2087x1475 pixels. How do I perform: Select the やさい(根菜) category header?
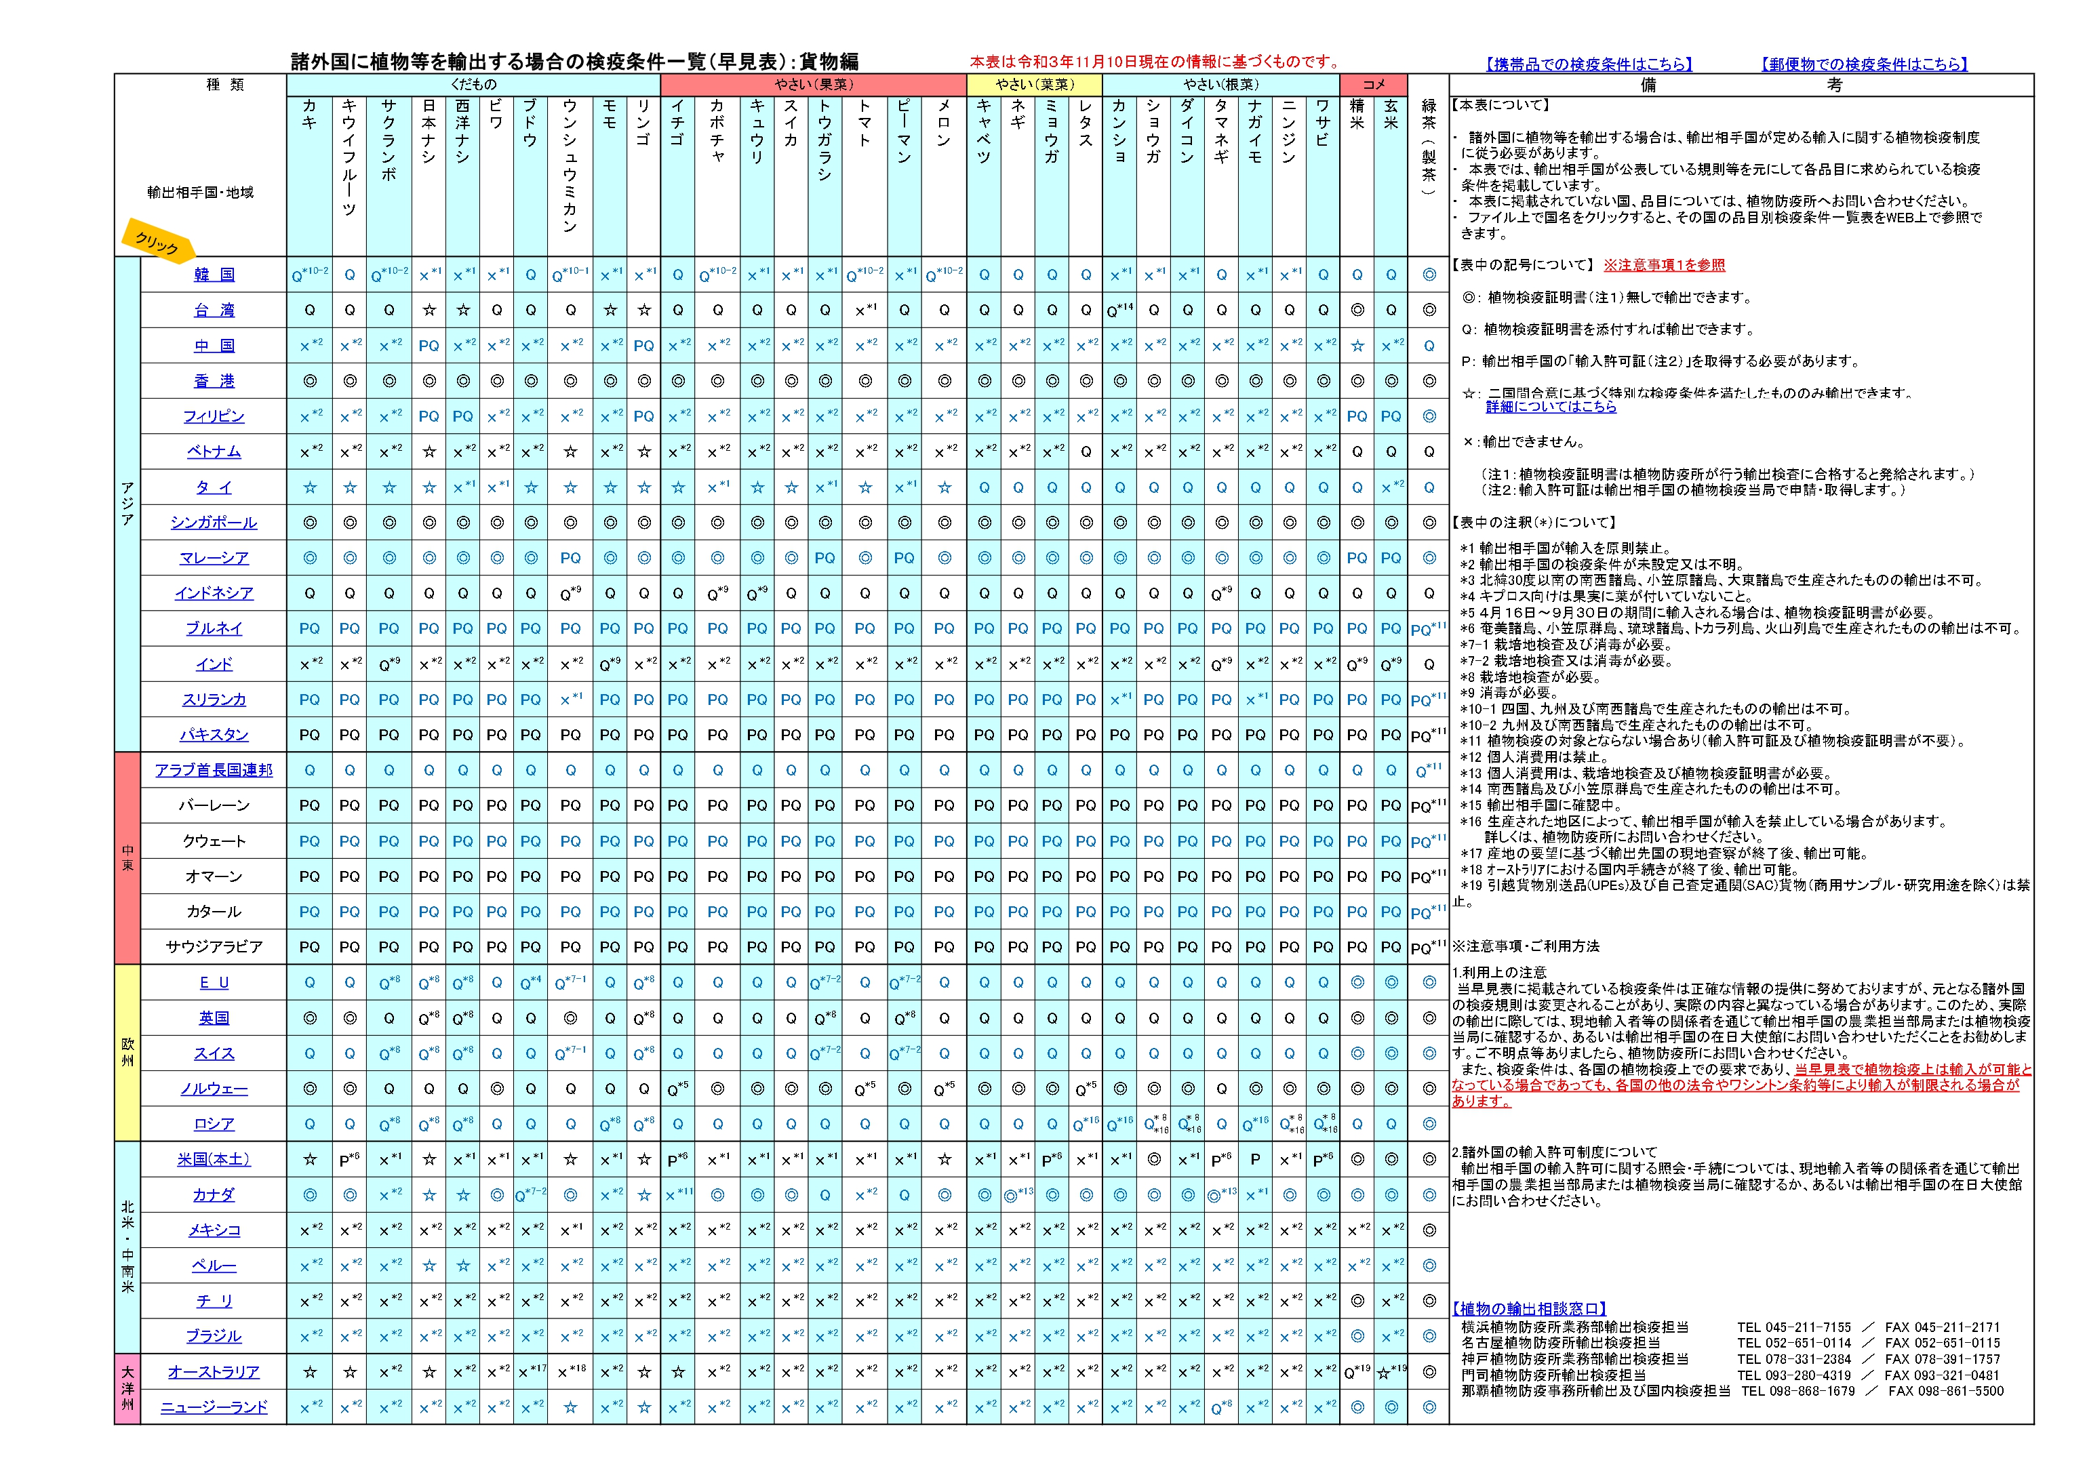point(1220,85)
